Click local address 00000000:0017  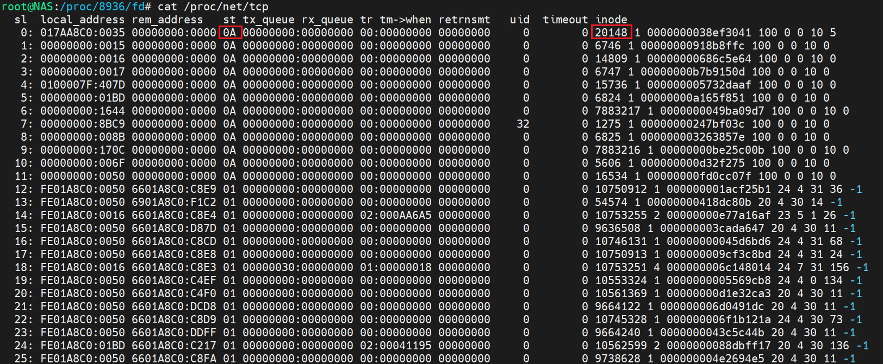click(83, 72)
